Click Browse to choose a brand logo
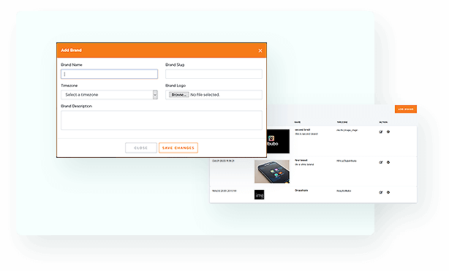Viewport: 449px width, 271px height. [178, 95]
